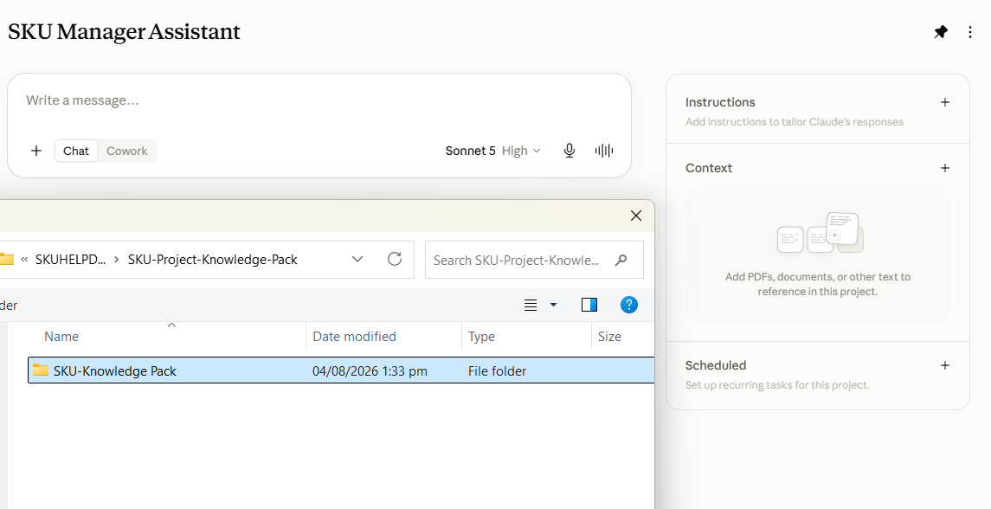Select the Chat mode tab
Viewport: 991px width, 509px height.
76,151
